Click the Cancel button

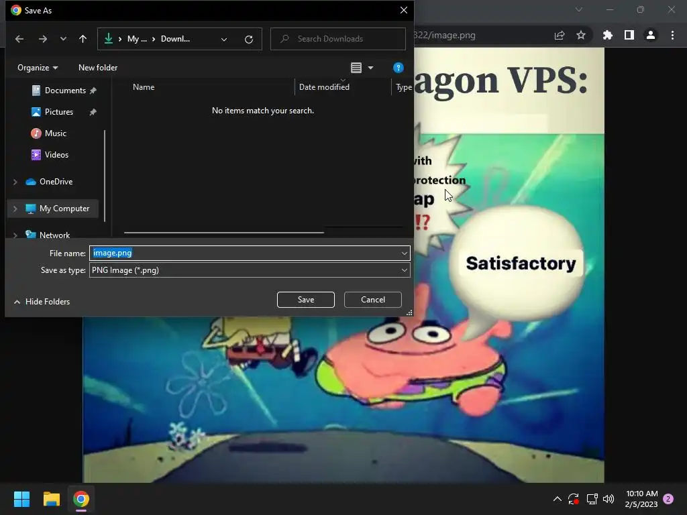pos(373,300)
